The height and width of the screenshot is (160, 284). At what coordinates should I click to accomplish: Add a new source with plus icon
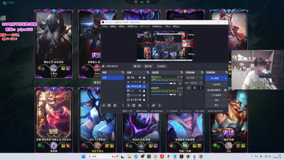tap(129, 105)
